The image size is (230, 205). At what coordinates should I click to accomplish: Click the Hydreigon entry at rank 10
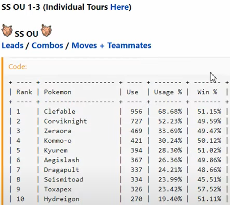[62, 199]
